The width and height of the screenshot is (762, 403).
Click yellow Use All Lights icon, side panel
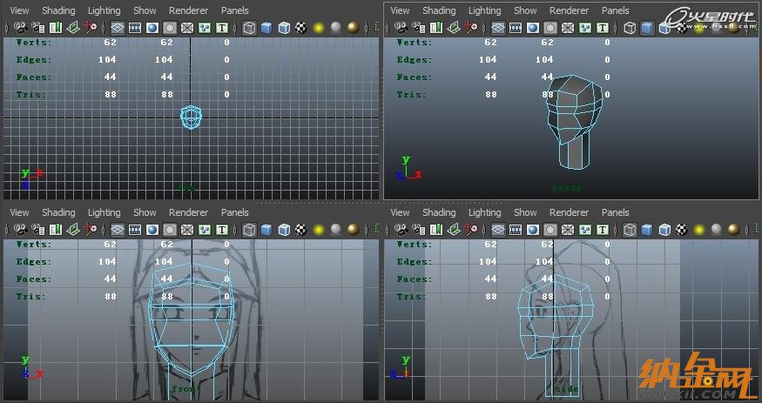point(699,230)
